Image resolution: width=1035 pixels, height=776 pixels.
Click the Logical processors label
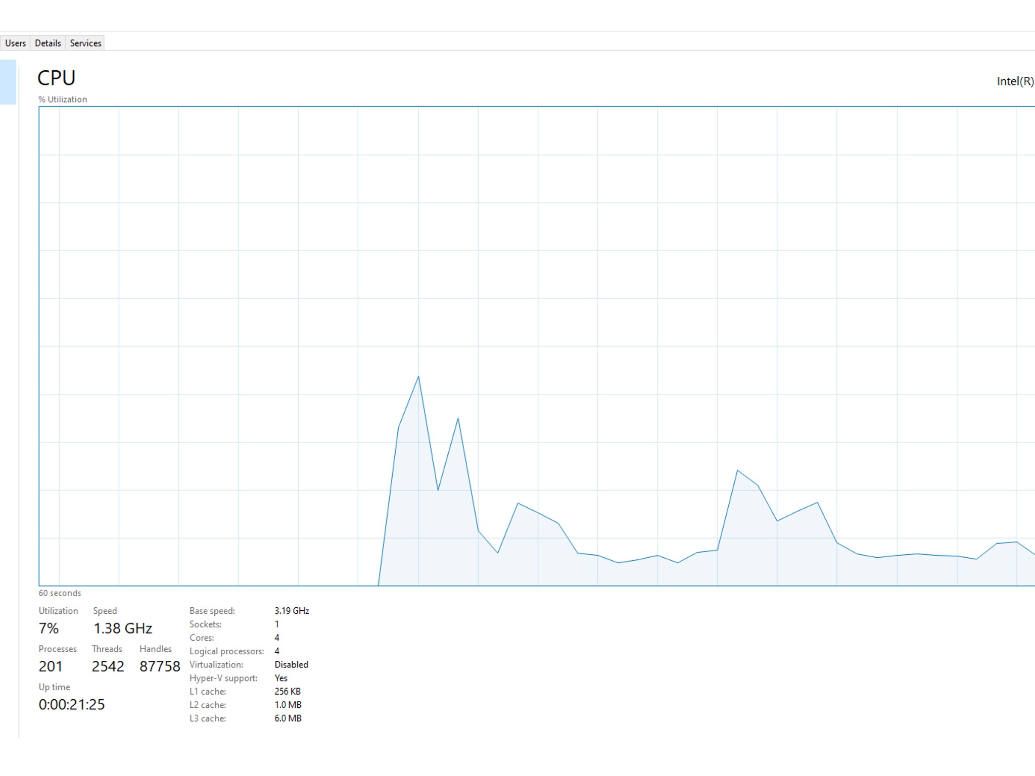pos(226,651)
